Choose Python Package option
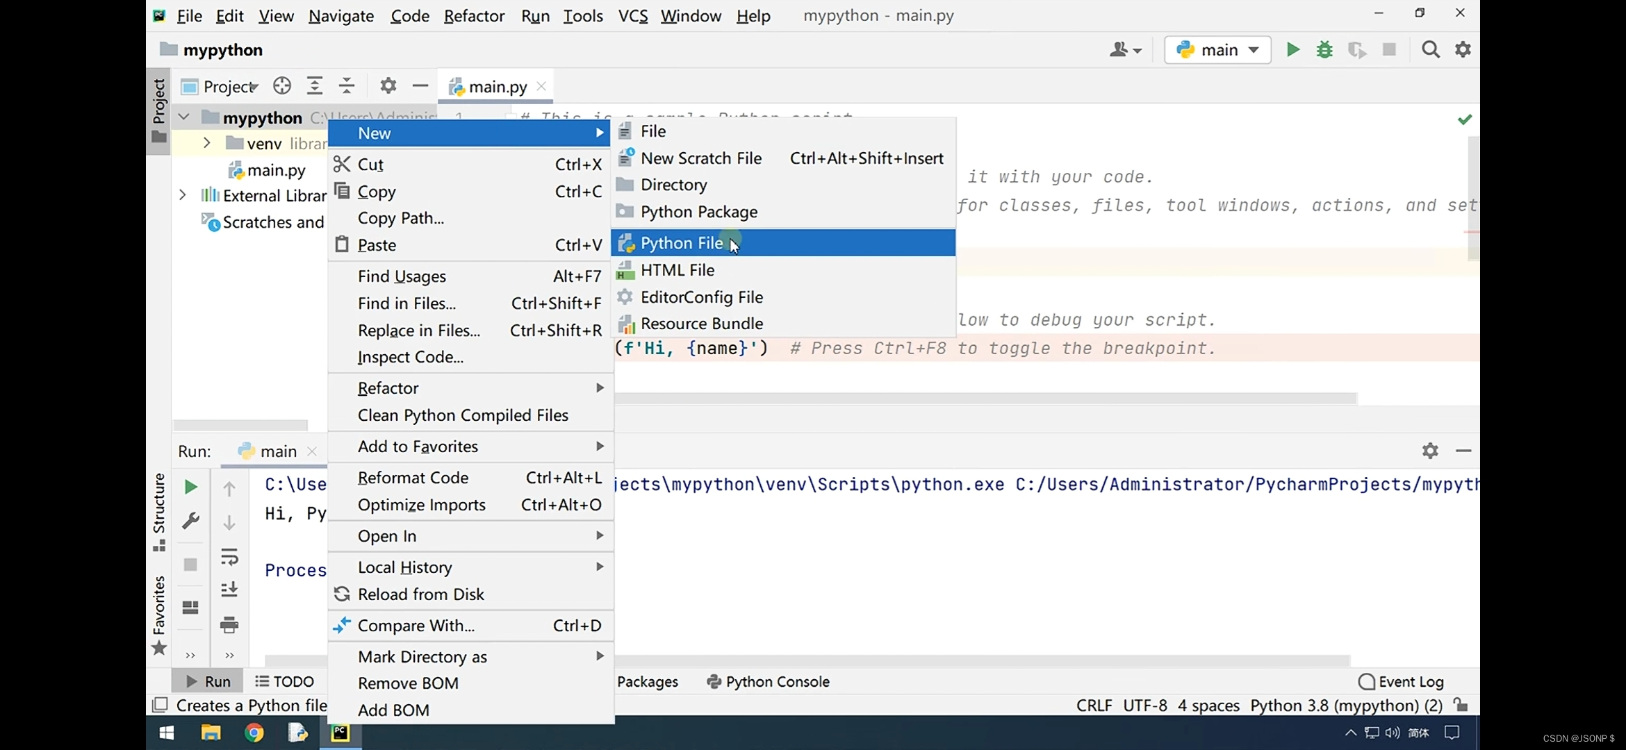This screenshot has width=1626, height=750. coord(783,212)
